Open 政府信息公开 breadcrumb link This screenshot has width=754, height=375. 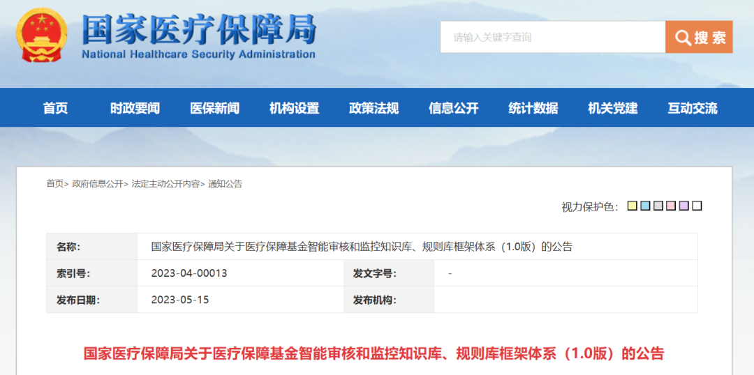(x=98, y=184)
